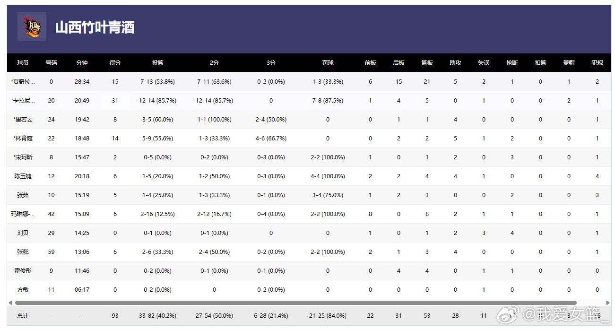Click the horizontal scrollbar thumb
Viewport: 615px width, 330px height.
point(295,303)
